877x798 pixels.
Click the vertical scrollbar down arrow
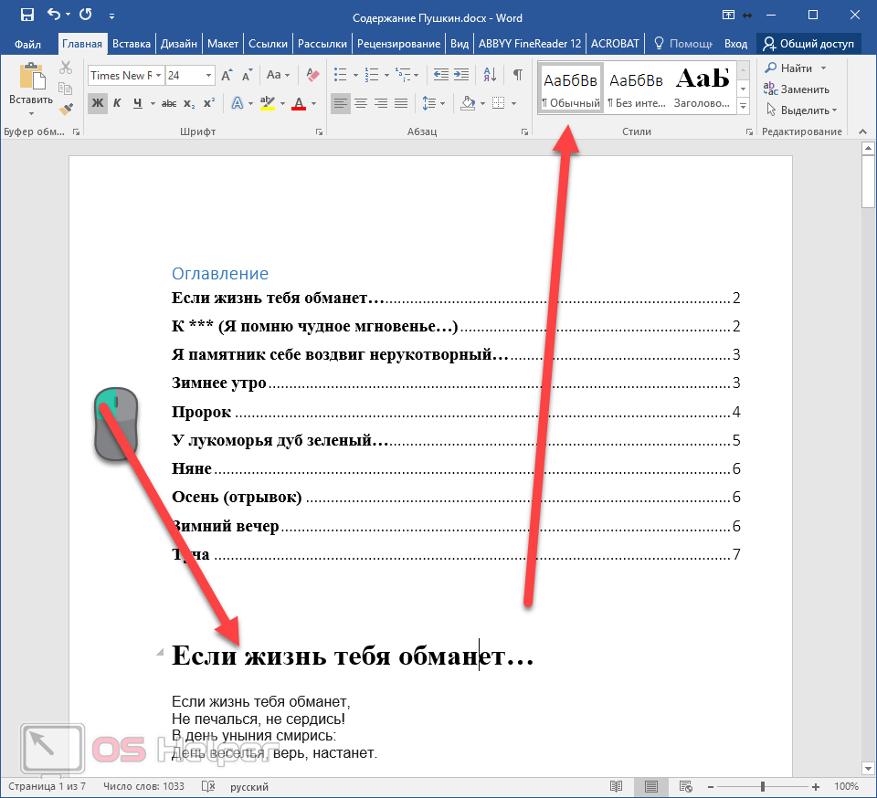[868, 770]
